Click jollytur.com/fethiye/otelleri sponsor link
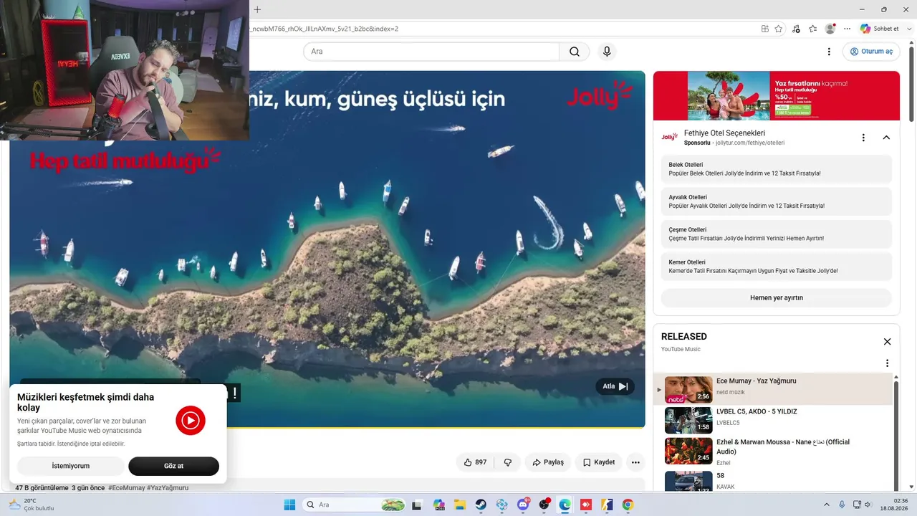The width and height of the screenshot is (917, 516). (750, 143)
